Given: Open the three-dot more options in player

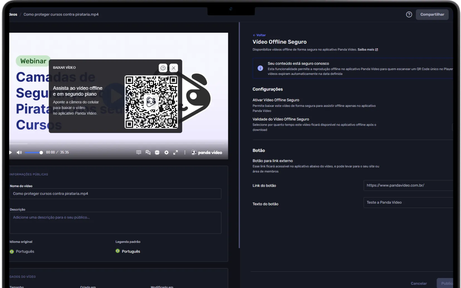Looking at the screenshot, I should 185,152.
